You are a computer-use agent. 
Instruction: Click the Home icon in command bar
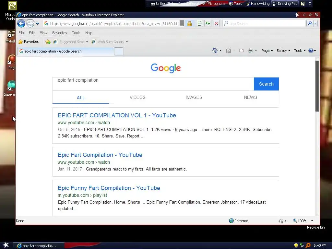pos(215,51)
